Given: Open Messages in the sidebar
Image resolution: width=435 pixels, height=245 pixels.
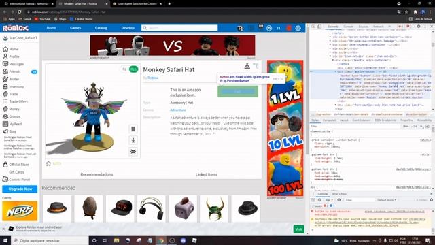Looking at the screenshot, I should point(14,64).
